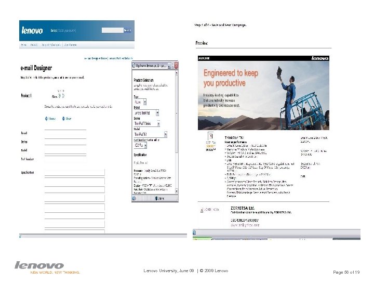Click the Clear button under Product 1
Viewport: 374px width, 281px height.
click(x=67, y=119)
